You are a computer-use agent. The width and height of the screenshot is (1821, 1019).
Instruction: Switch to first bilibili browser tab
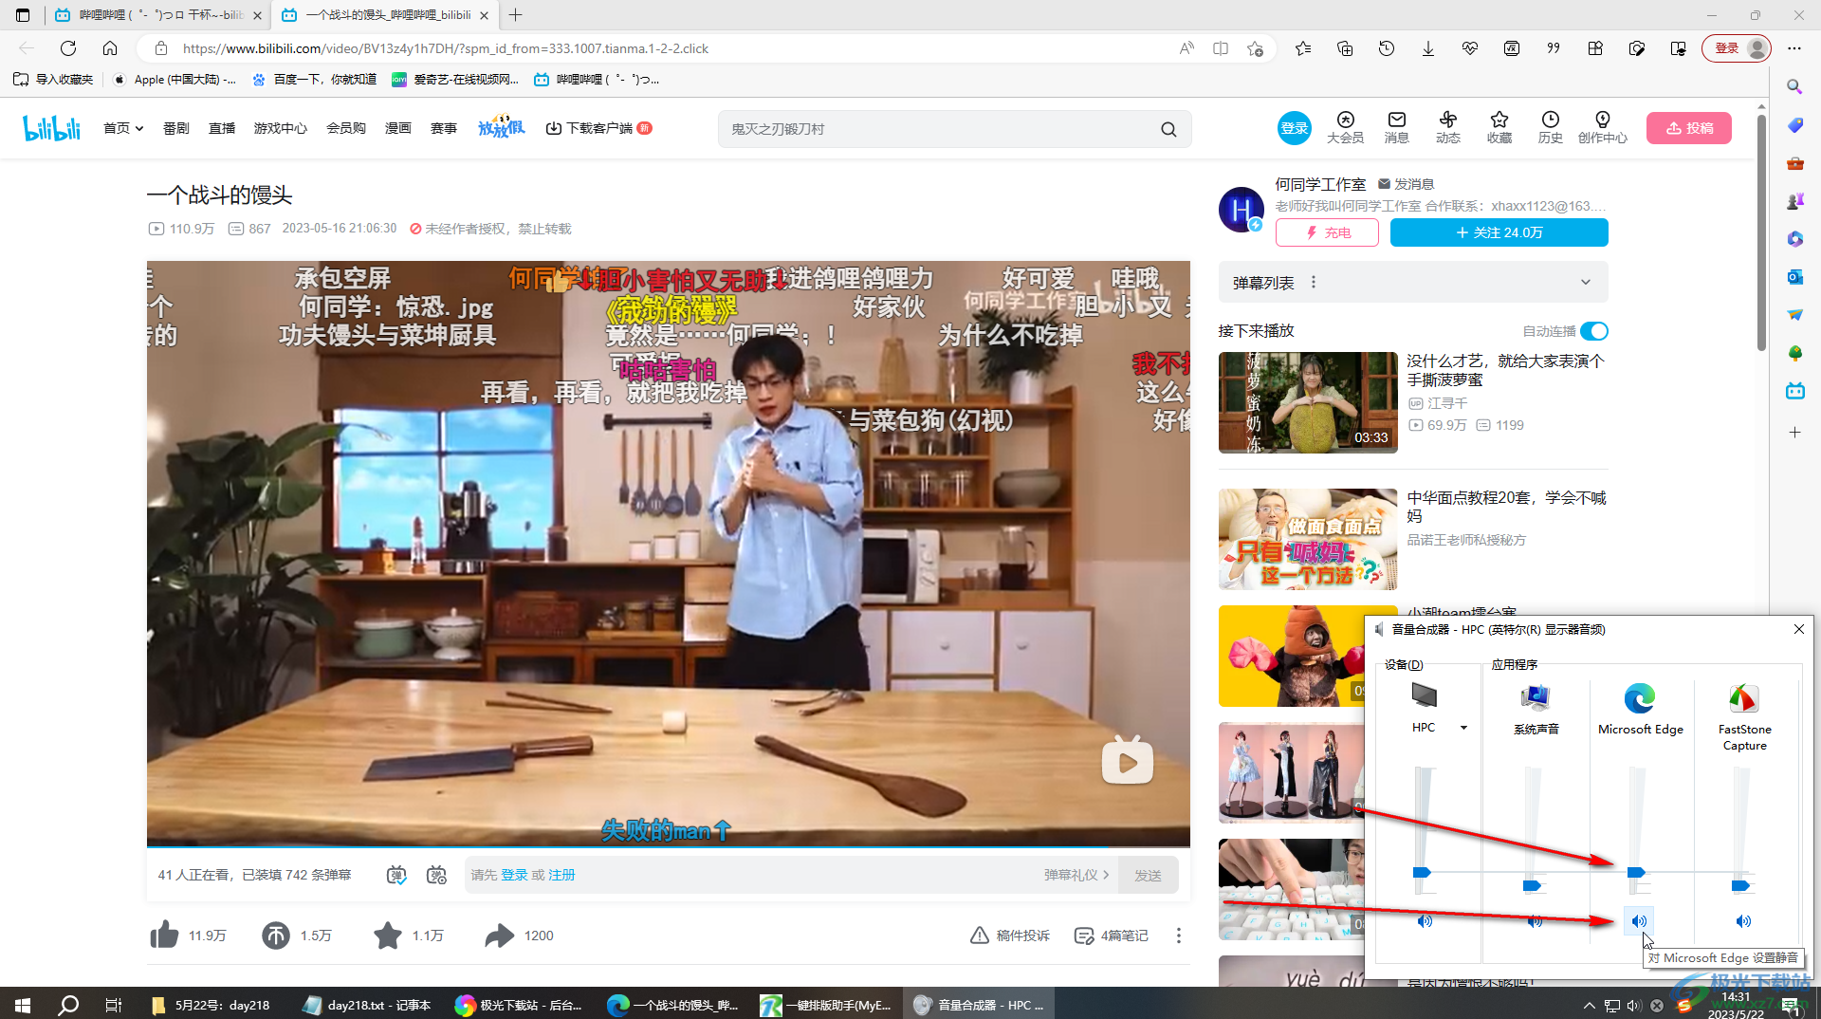click(157, 15)
